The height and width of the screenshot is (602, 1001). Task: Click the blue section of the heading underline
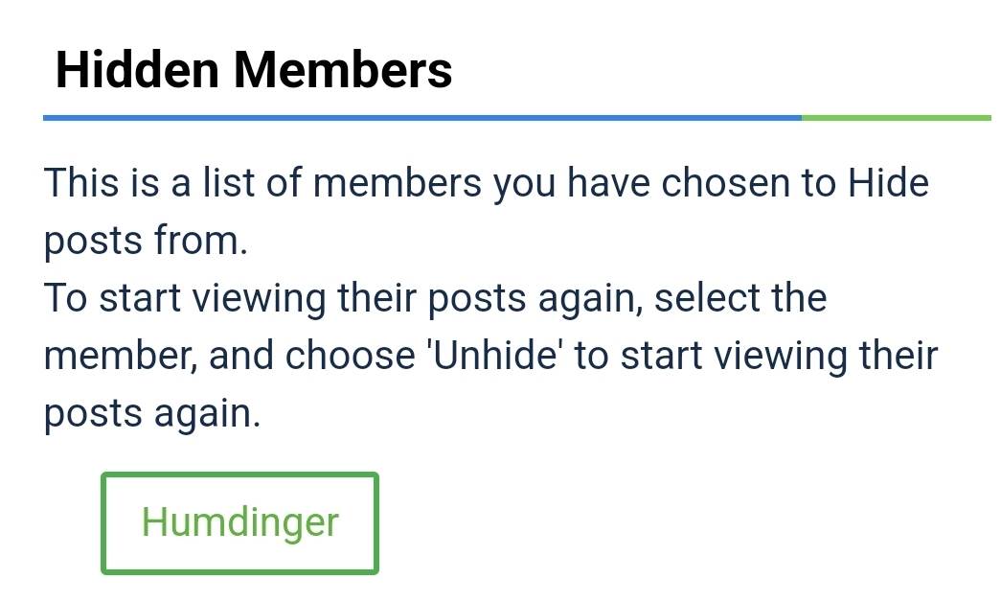click(x=421, y=118)
